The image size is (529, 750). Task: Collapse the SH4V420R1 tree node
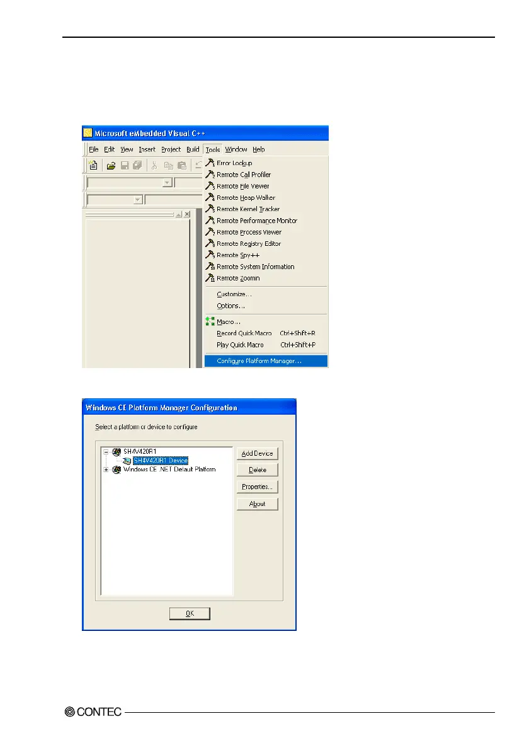point(106,451)
